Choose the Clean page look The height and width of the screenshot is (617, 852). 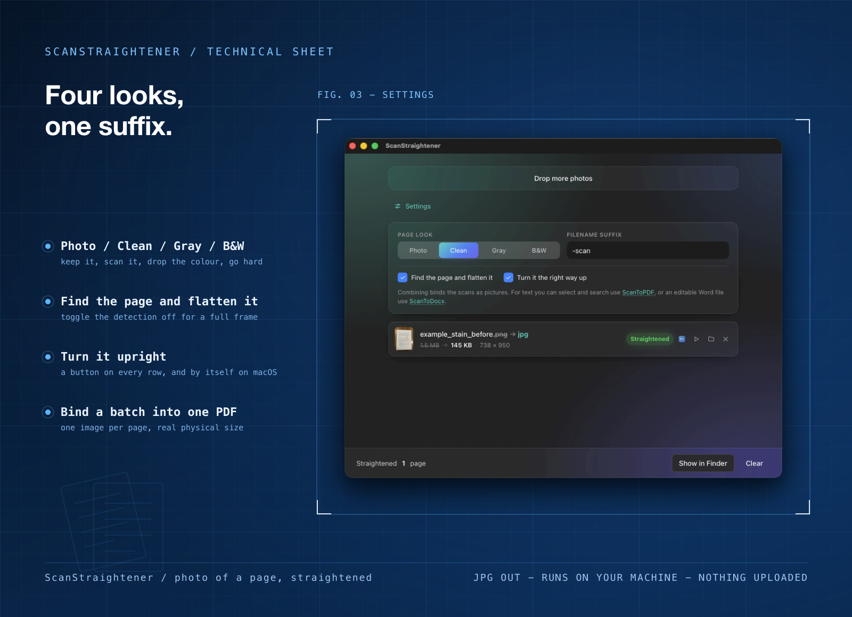pyautogui.click(x=458, y=251)
